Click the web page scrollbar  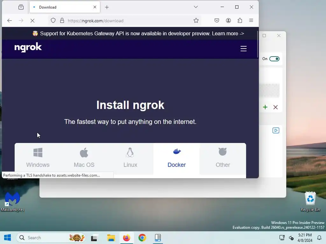258,44
